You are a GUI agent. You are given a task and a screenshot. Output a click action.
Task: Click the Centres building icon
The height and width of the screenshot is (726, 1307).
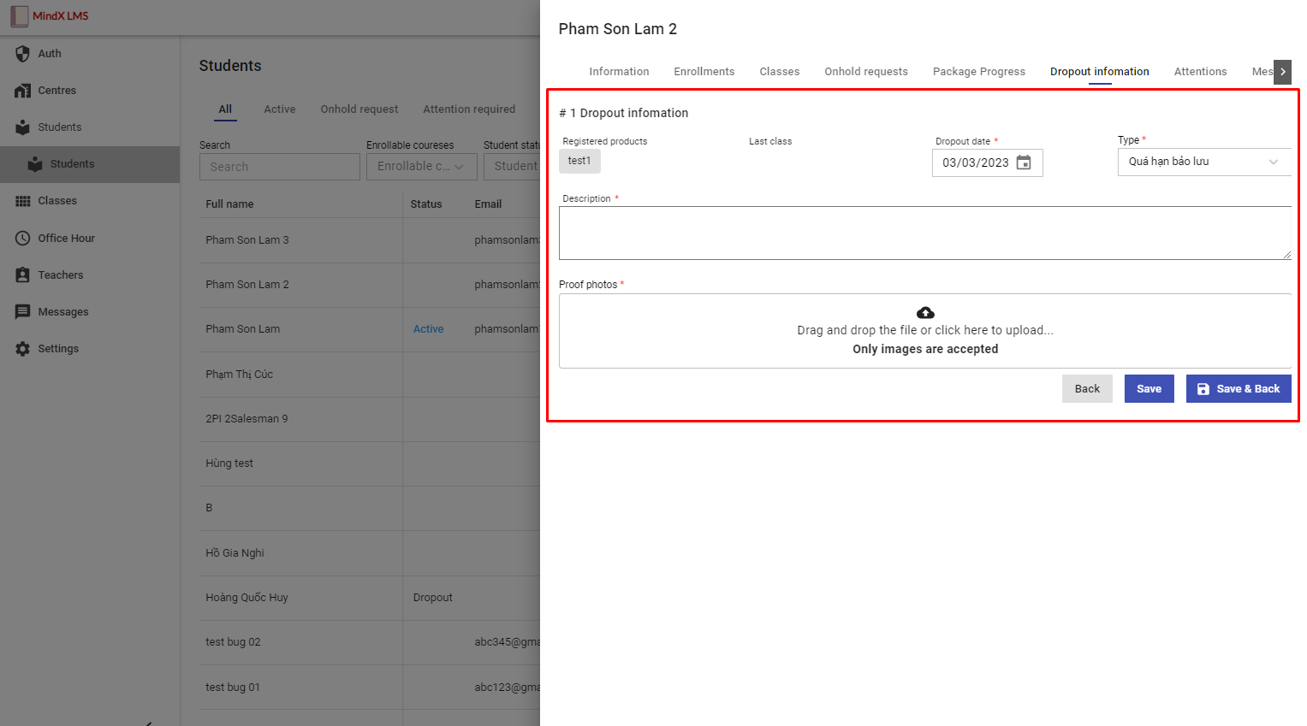[x=23, y=91]
